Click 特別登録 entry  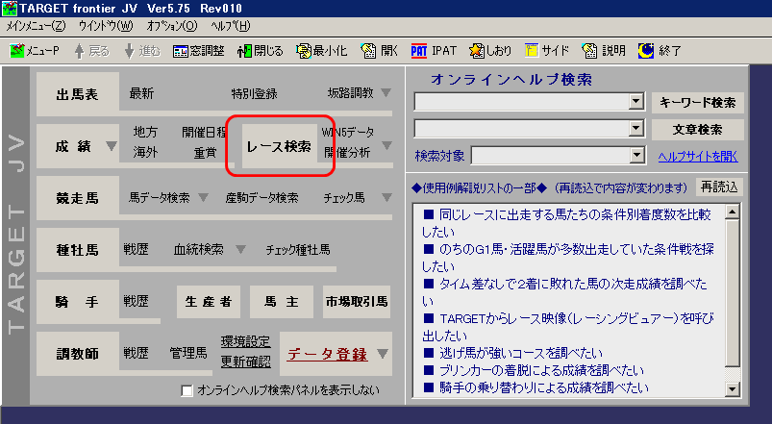point(255,93)
